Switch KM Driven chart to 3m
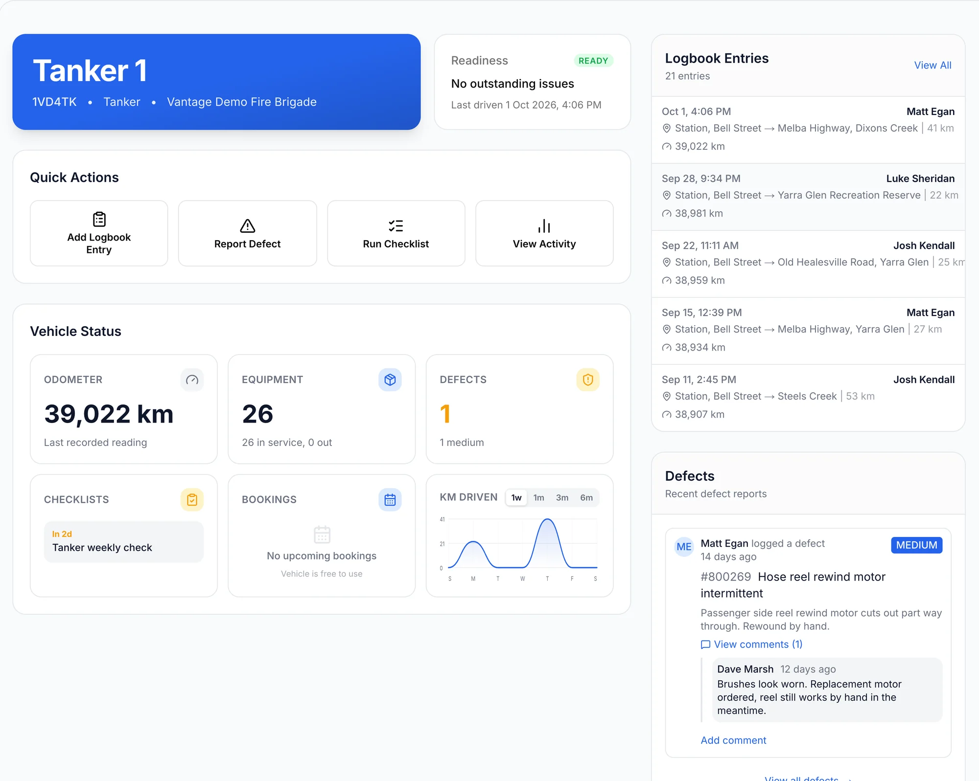 click(562, 498)
